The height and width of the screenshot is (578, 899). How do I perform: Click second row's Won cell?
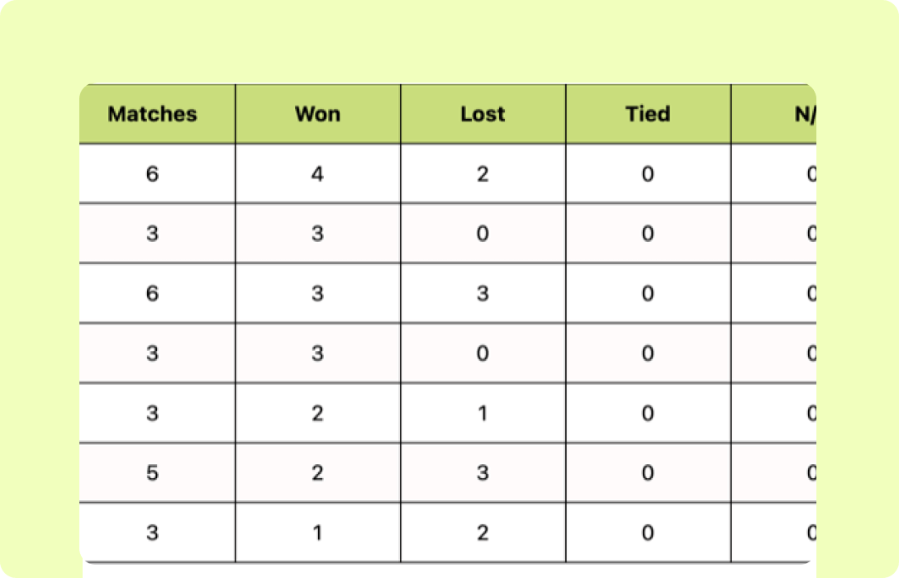318,234
